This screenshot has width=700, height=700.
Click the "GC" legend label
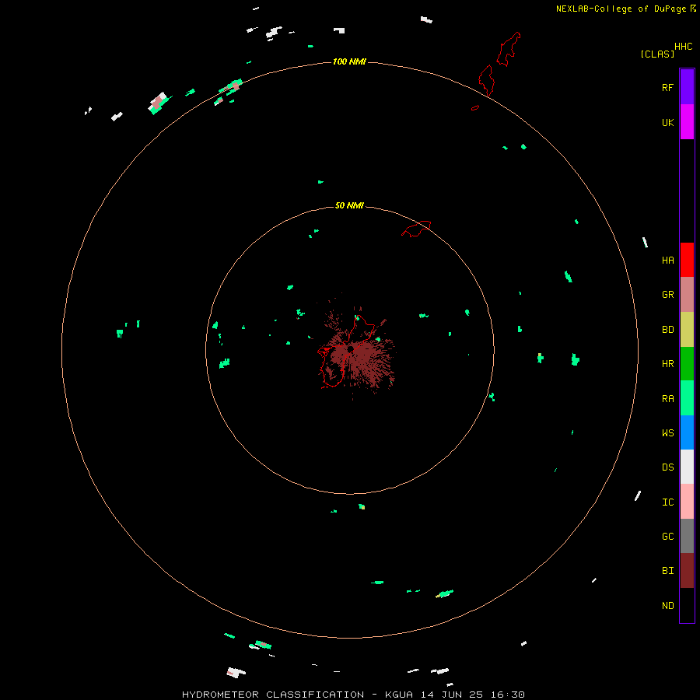[x=668, y=536]
